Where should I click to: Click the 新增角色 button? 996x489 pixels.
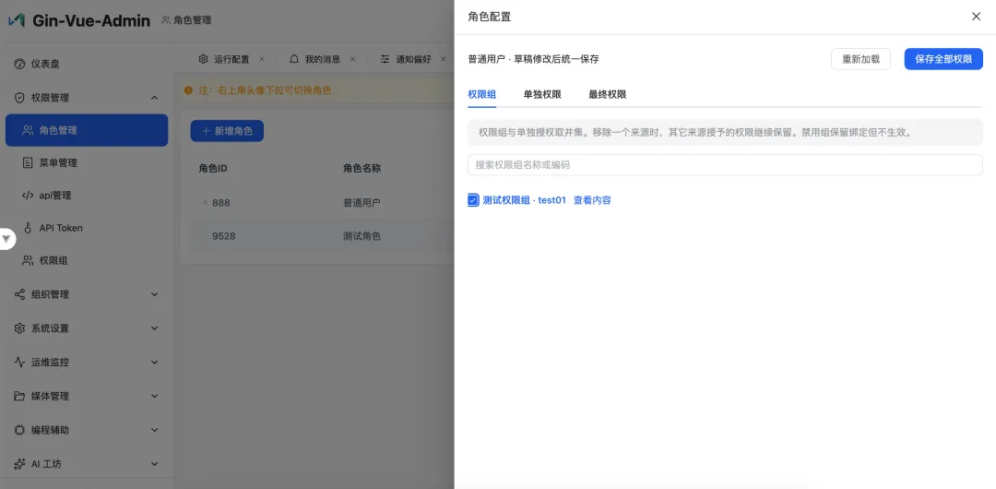pyautogui.click(x=227, y=131)
